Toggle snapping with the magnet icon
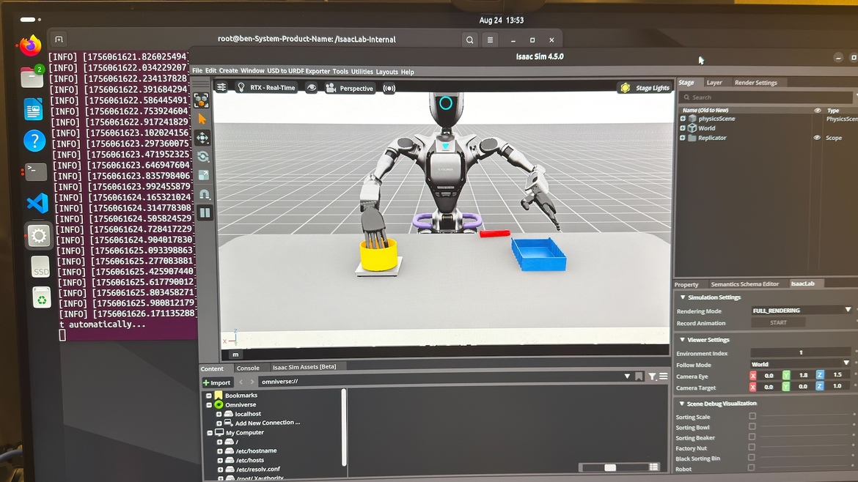The width and height of the screenshot is (858, 482). point(205,193)
